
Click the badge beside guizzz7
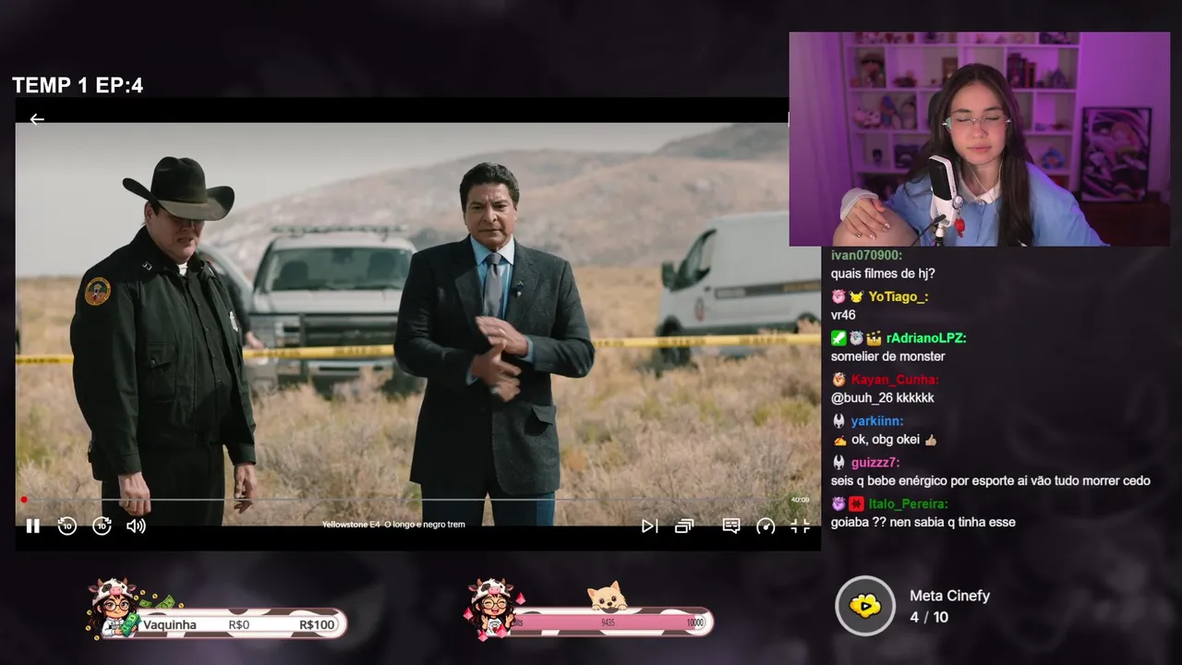tap(838, 463)
